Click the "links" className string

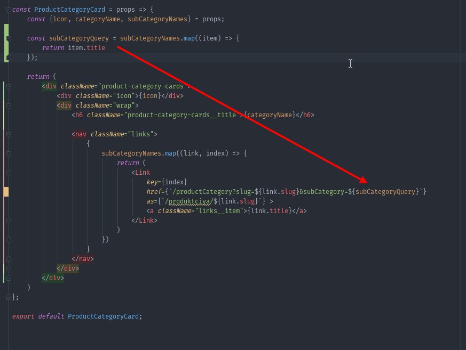[140, 134]
